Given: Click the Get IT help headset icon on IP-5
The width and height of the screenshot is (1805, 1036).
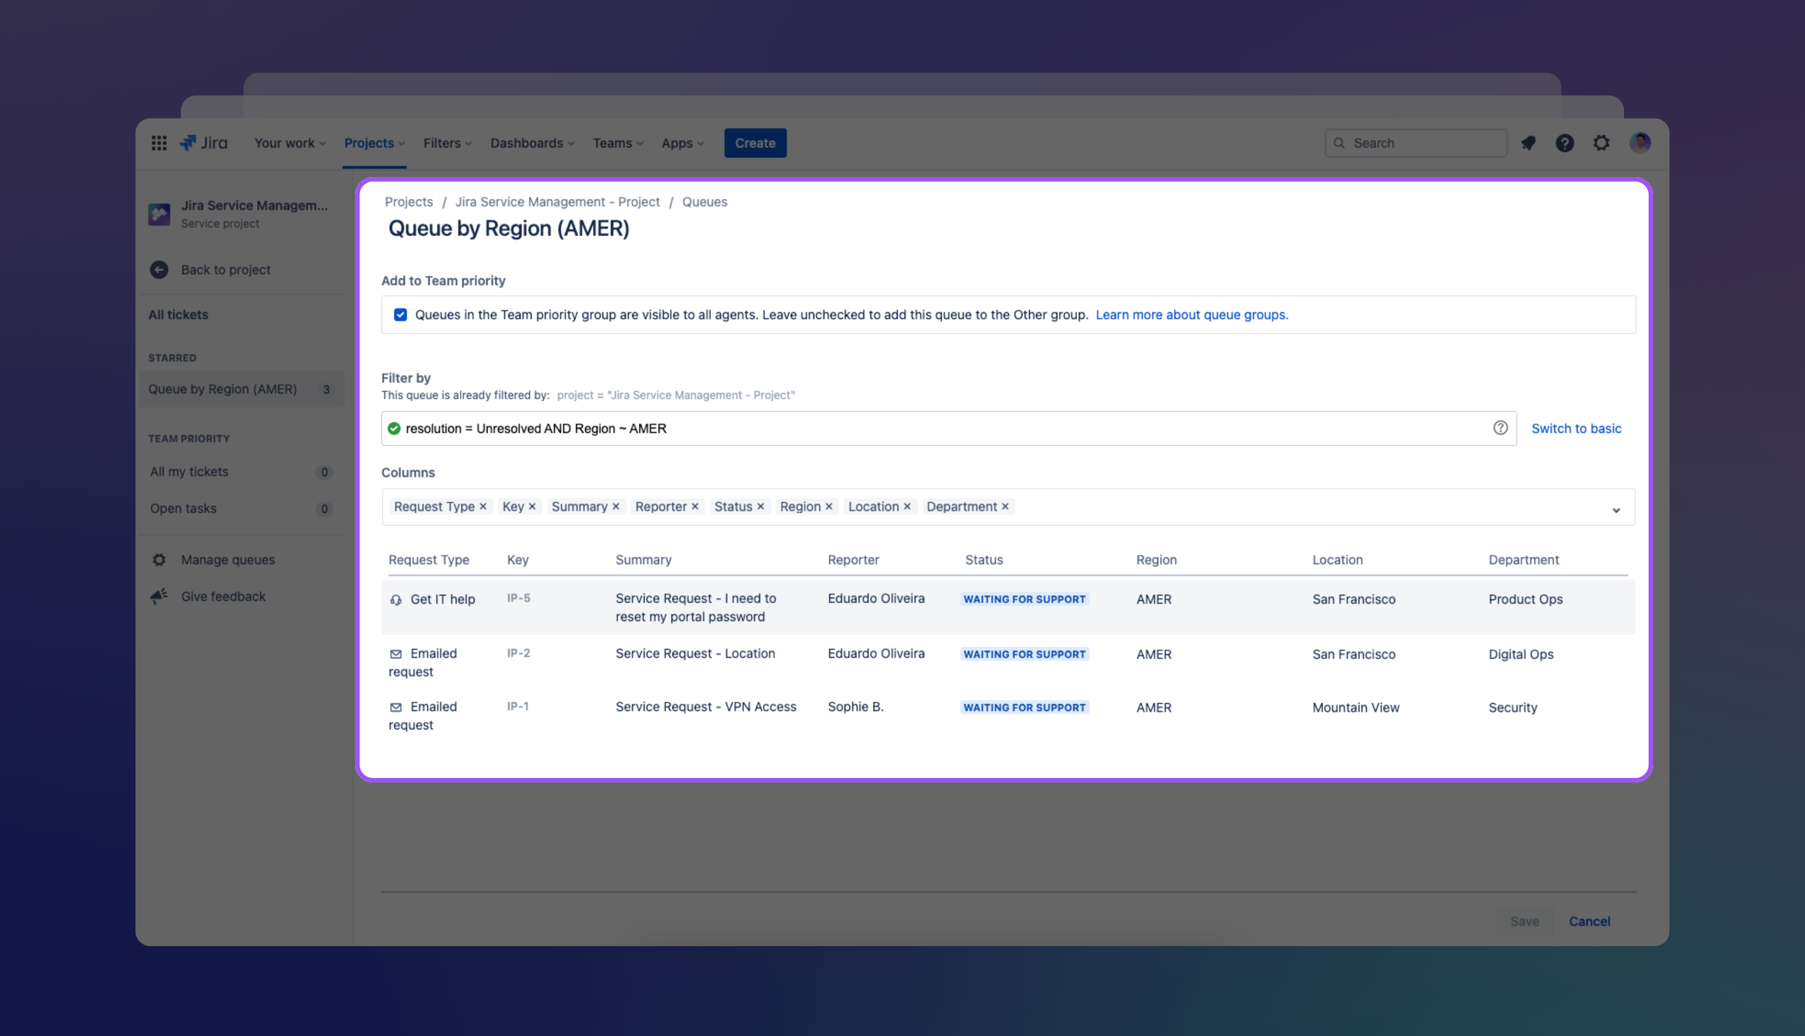Looking at the screenshot, I should click(x=397, y=600).
